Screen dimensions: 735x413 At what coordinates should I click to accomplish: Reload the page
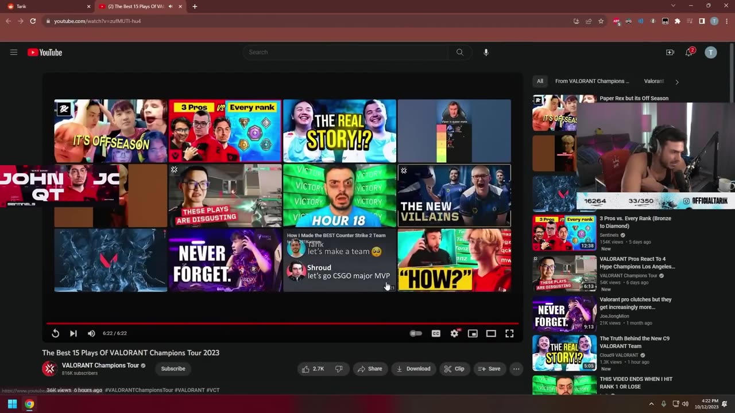[33, 21]
